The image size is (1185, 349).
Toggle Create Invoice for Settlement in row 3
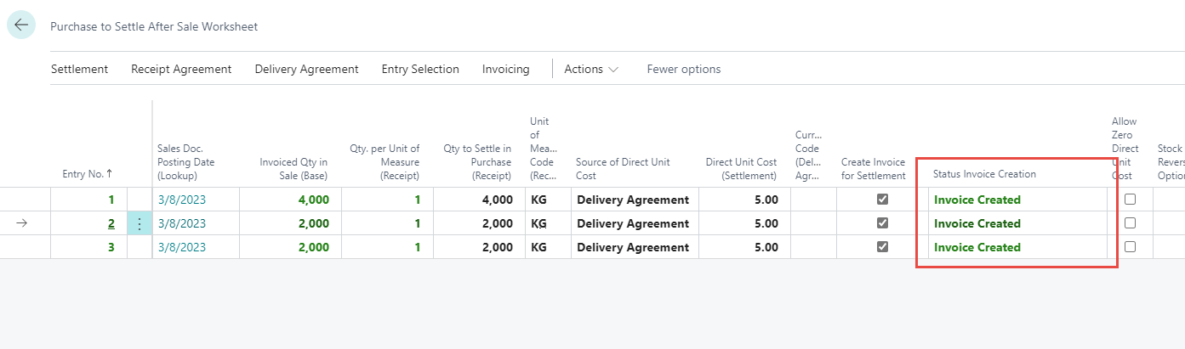pos(882,247)
